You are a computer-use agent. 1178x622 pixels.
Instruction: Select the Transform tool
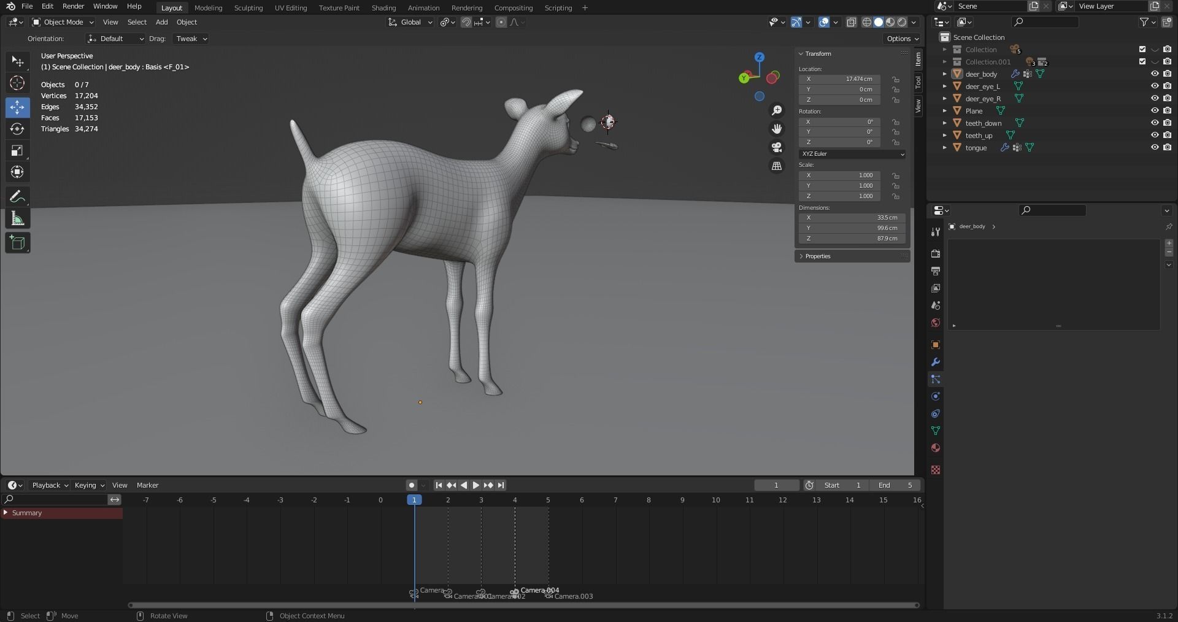(17, 172)
